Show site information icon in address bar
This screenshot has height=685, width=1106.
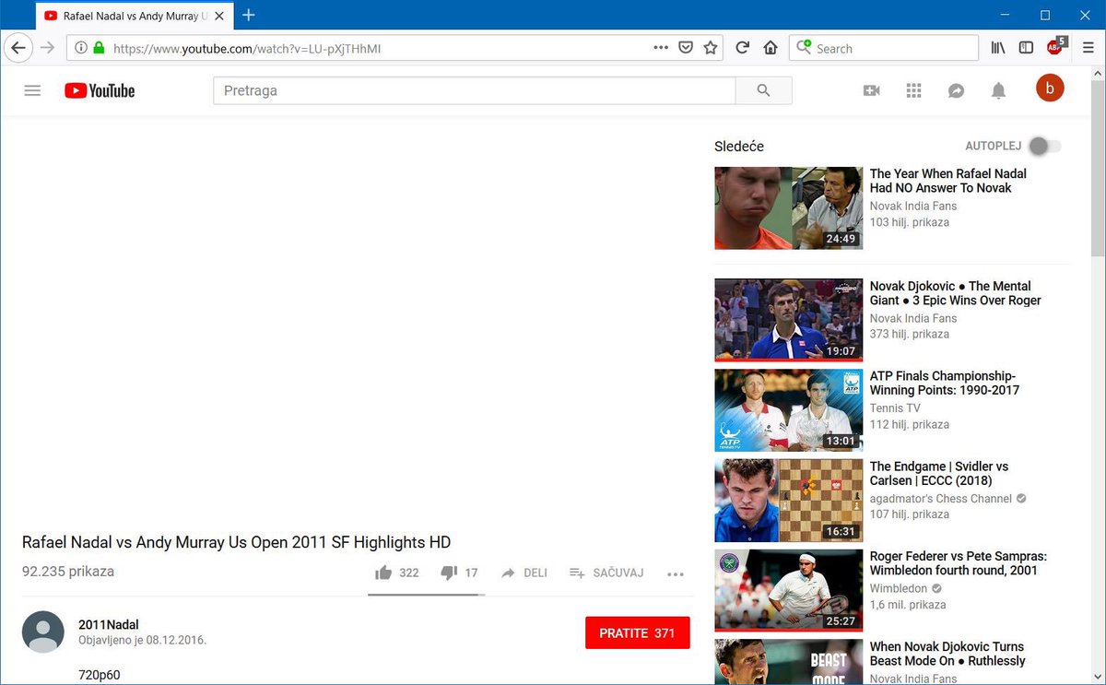[81, 48]
